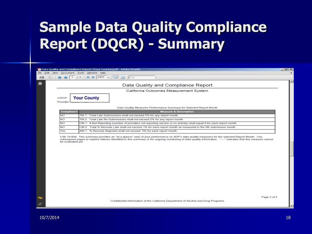The image size is (312, 234).
Task: Click the toolbar overflow arrow at menu bar right
Action: [291, 73]
